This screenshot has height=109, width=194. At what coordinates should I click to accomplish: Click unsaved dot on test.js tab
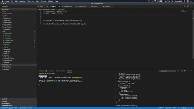point(59,6)
